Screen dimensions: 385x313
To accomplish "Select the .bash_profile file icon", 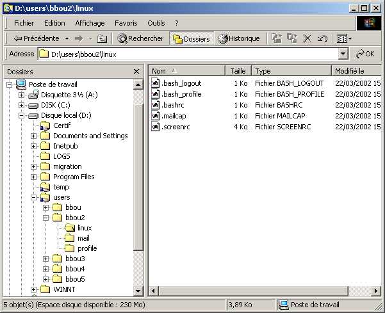I will click(155, 94).
